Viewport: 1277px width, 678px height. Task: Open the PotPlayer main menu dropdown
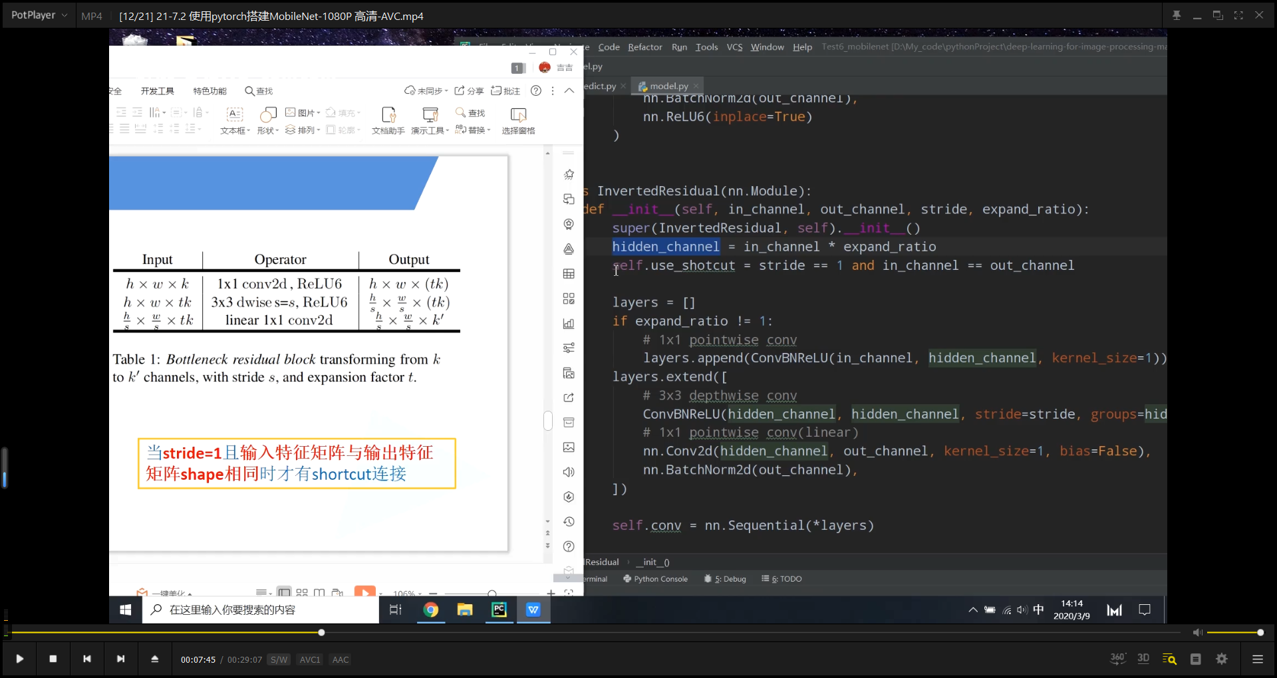[39, 15]
